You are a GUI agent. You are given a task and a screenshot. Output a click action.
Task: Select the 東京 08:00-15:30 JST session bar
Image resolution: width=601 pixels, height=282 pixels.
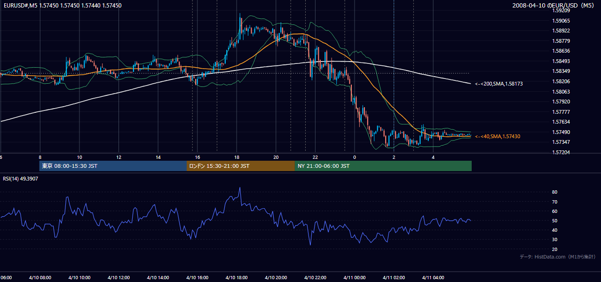pyautogui.click(x=113, y=166)
